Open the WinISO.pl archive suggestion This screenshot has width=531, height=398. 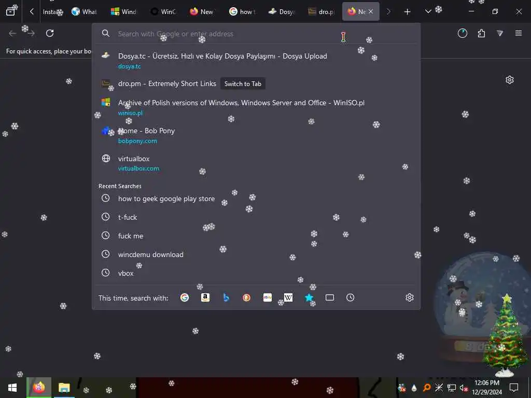pos(256,107)
